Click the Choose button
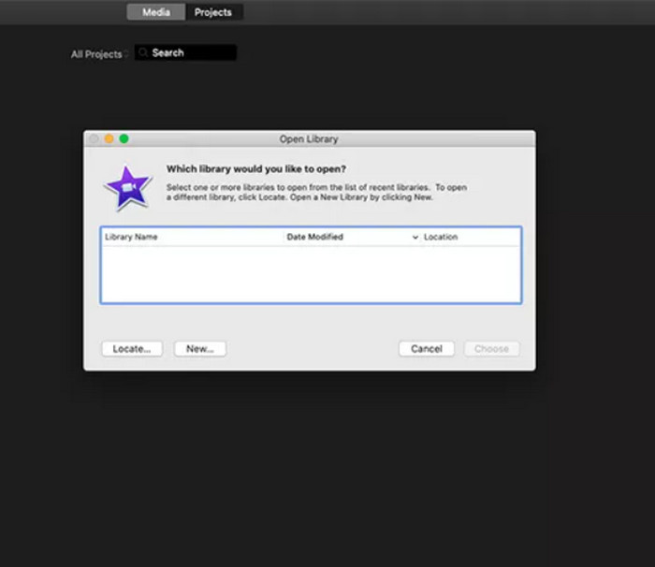The width and height of the screenshot is (655, 567). point(491,349)
